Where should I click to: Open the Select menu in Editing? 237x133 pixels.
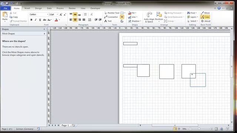click(x=193, y=21)
